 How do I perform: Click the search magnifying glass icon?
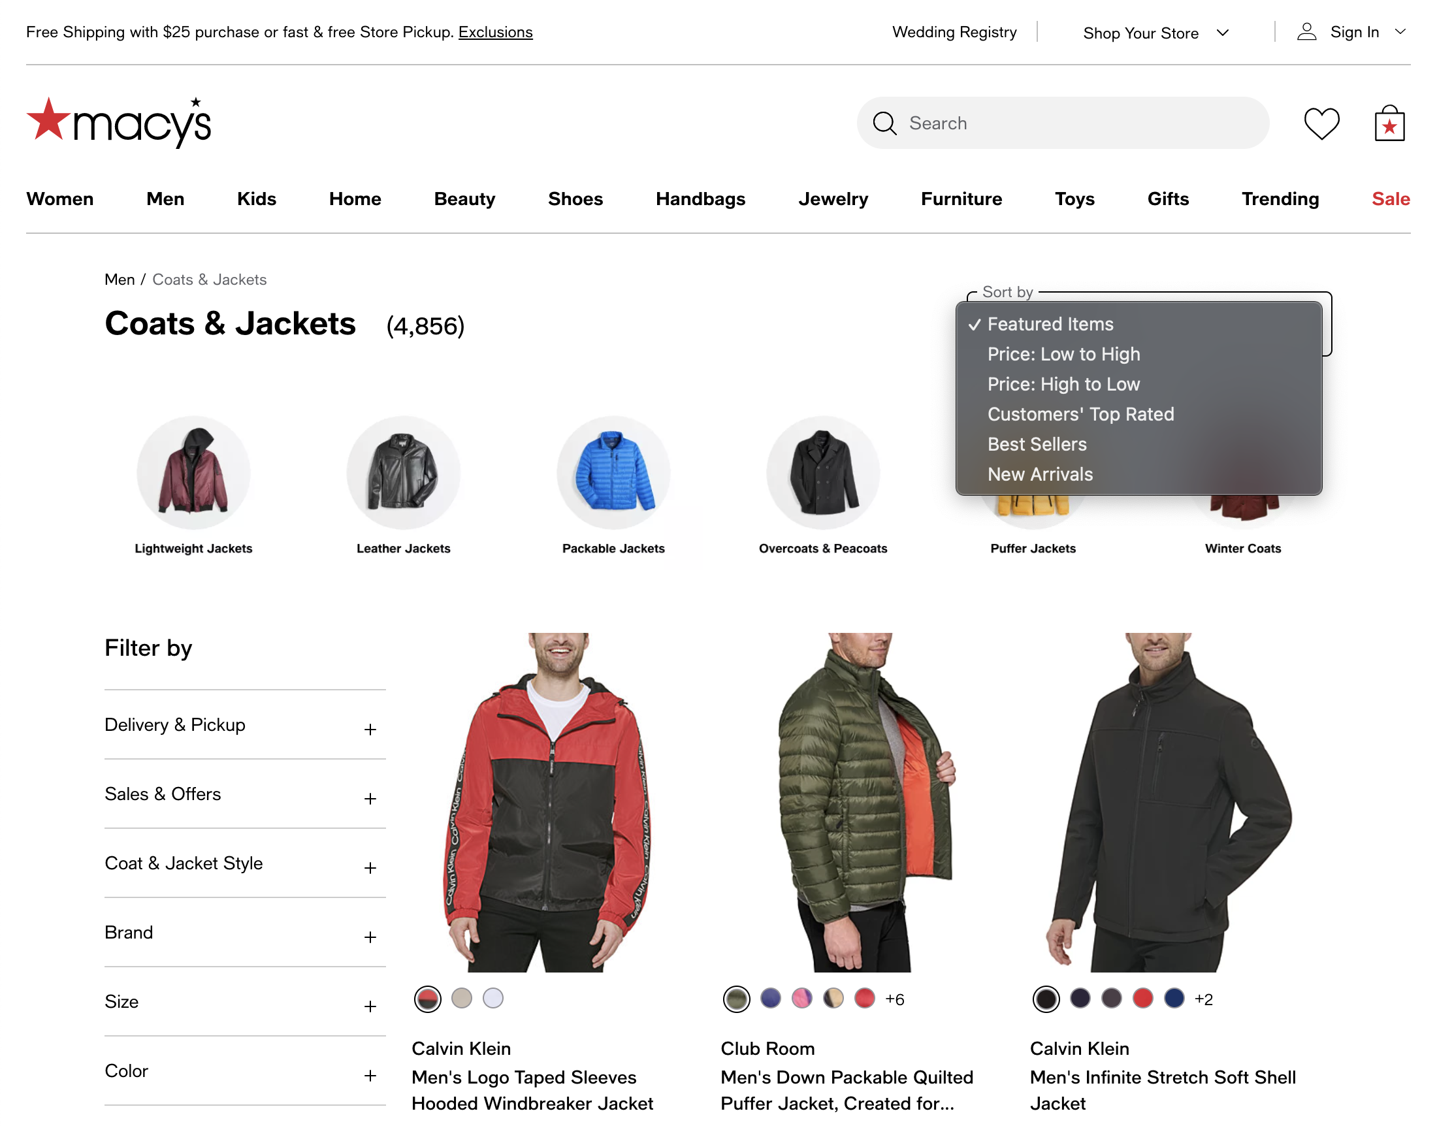pos(884,123)
